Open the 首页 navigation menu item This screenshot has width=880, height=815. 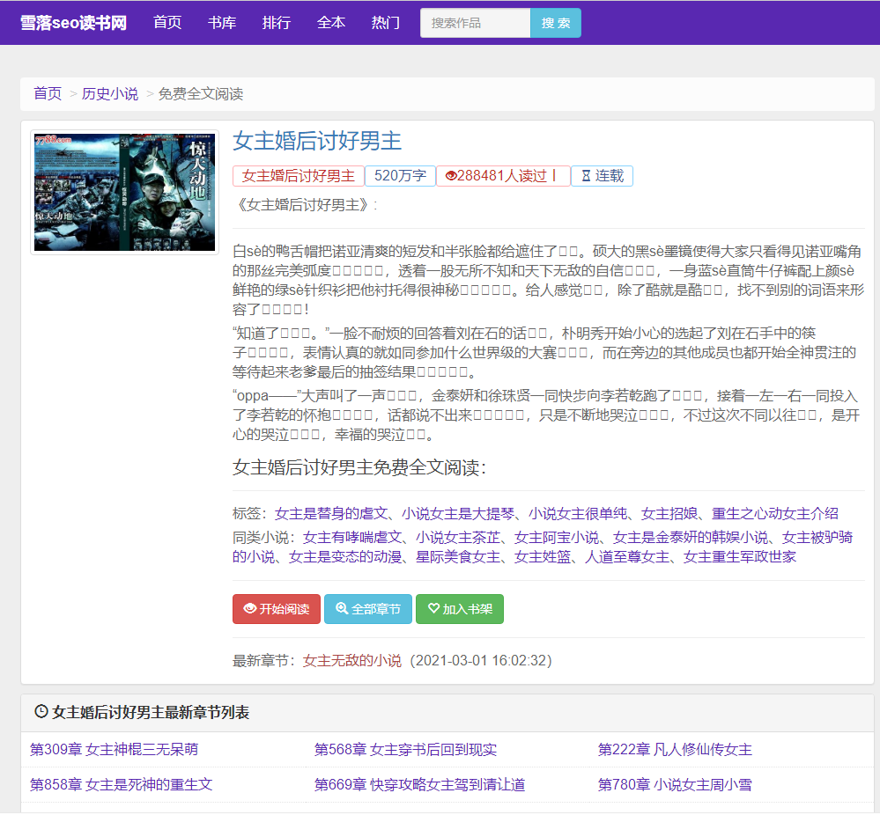(167, 22)
